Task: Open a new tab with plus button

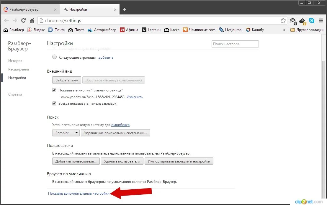Action: pos(124,9)
